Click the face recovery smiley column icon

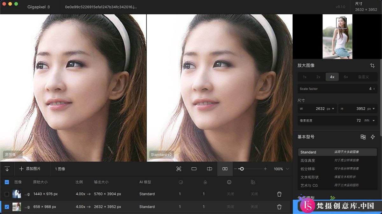229,182
